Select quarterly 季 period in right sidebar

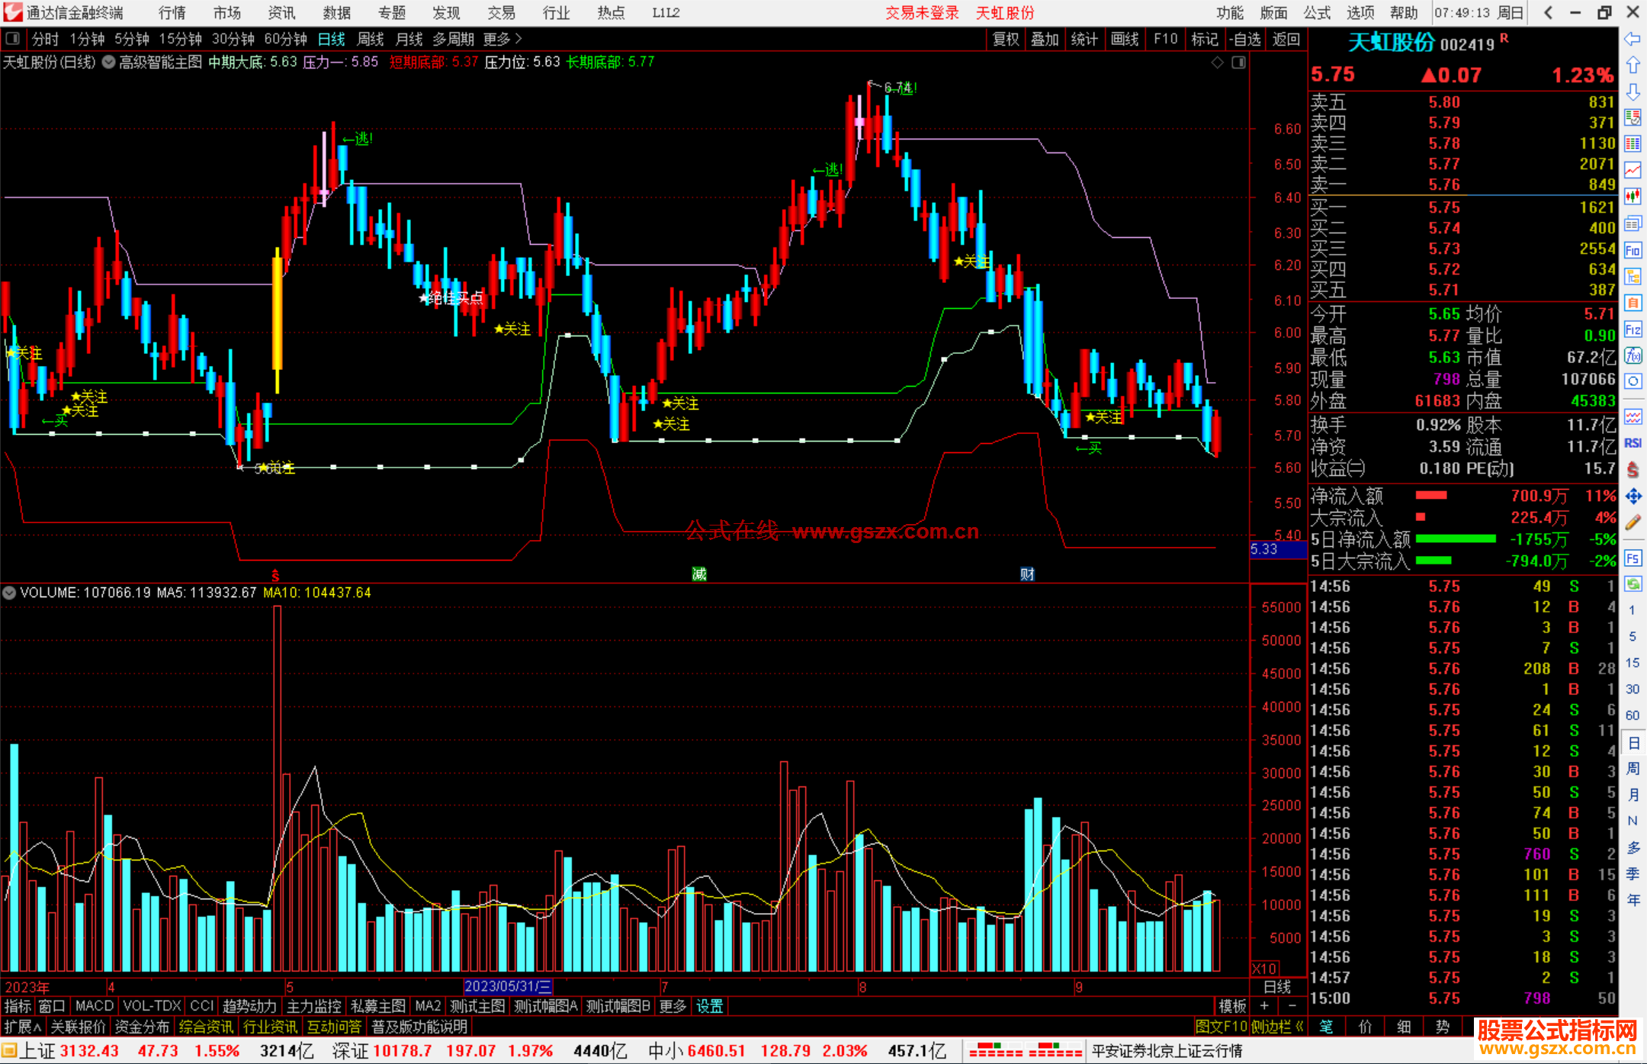[1633, 874]
